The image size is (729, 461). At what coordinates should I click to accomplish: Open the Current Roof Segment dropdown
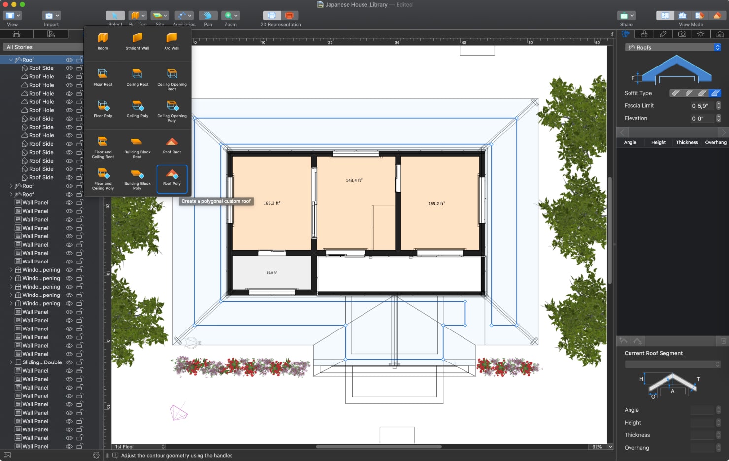coord(673,364)
